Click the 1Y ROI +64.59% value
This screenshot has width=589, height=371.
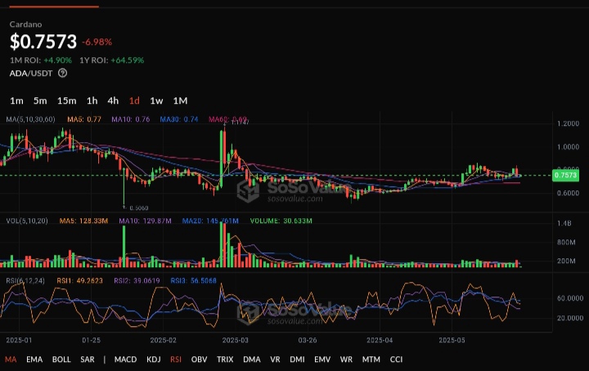[x=128, y=60]
